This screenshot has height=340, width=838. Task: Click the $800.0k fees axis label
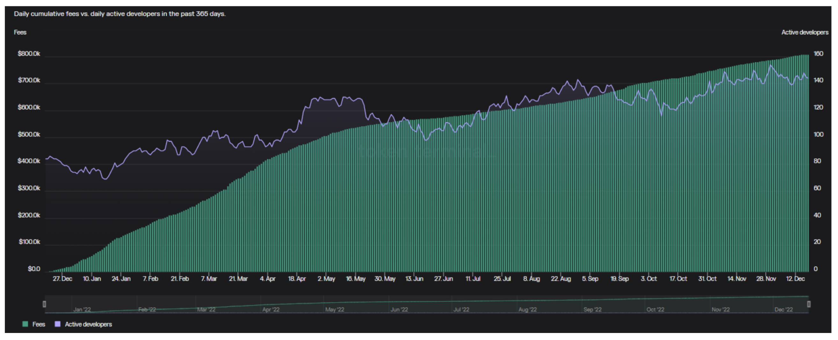[x=29, y=53]
